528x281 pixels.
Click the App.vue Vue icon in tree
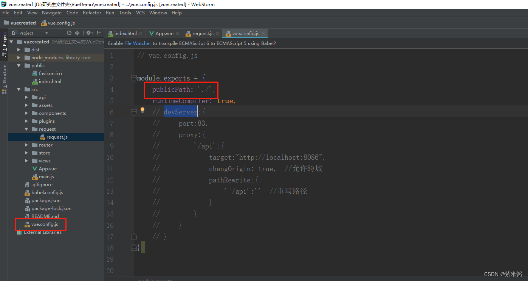tap(35, 169)
